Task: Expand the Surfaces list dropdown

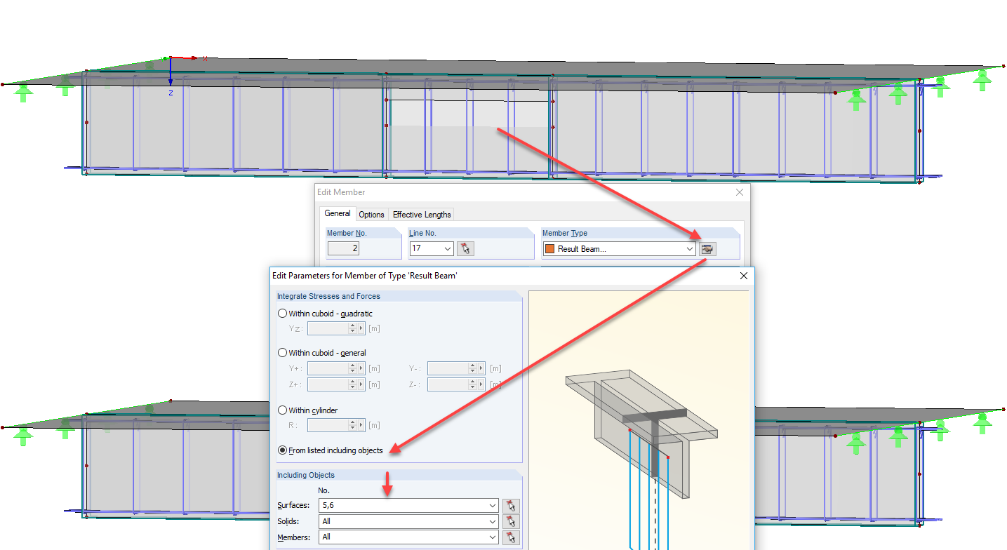Action: (x=493, y=506)
